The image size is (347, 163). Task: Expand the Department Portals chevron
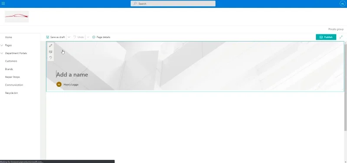coord(2,53)
